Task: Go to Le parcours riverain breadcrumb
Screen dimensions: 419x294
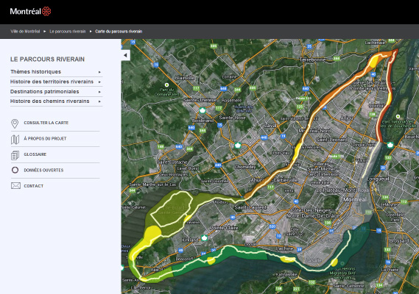Action: pyautogui.click(x=68, y=32)
